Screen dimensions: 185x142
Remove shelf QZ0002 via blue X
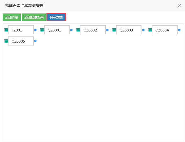(107, 30)
